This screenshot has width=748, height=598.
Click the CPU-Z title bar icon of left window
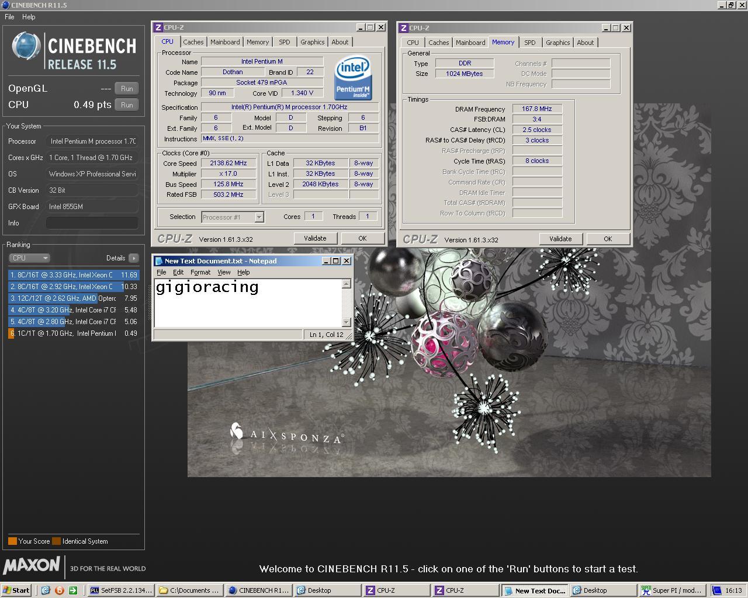158,27
